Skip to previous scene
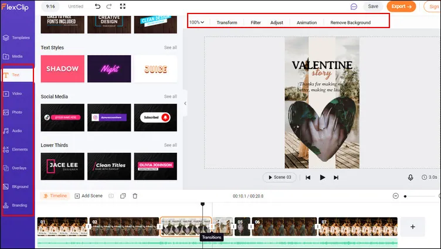 308,178
